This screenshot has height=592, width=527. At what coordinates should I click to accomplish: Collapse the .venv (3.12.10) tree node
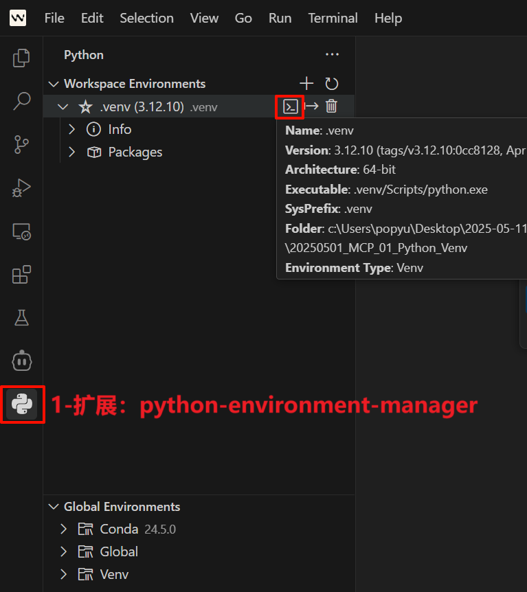pos(63,107)
